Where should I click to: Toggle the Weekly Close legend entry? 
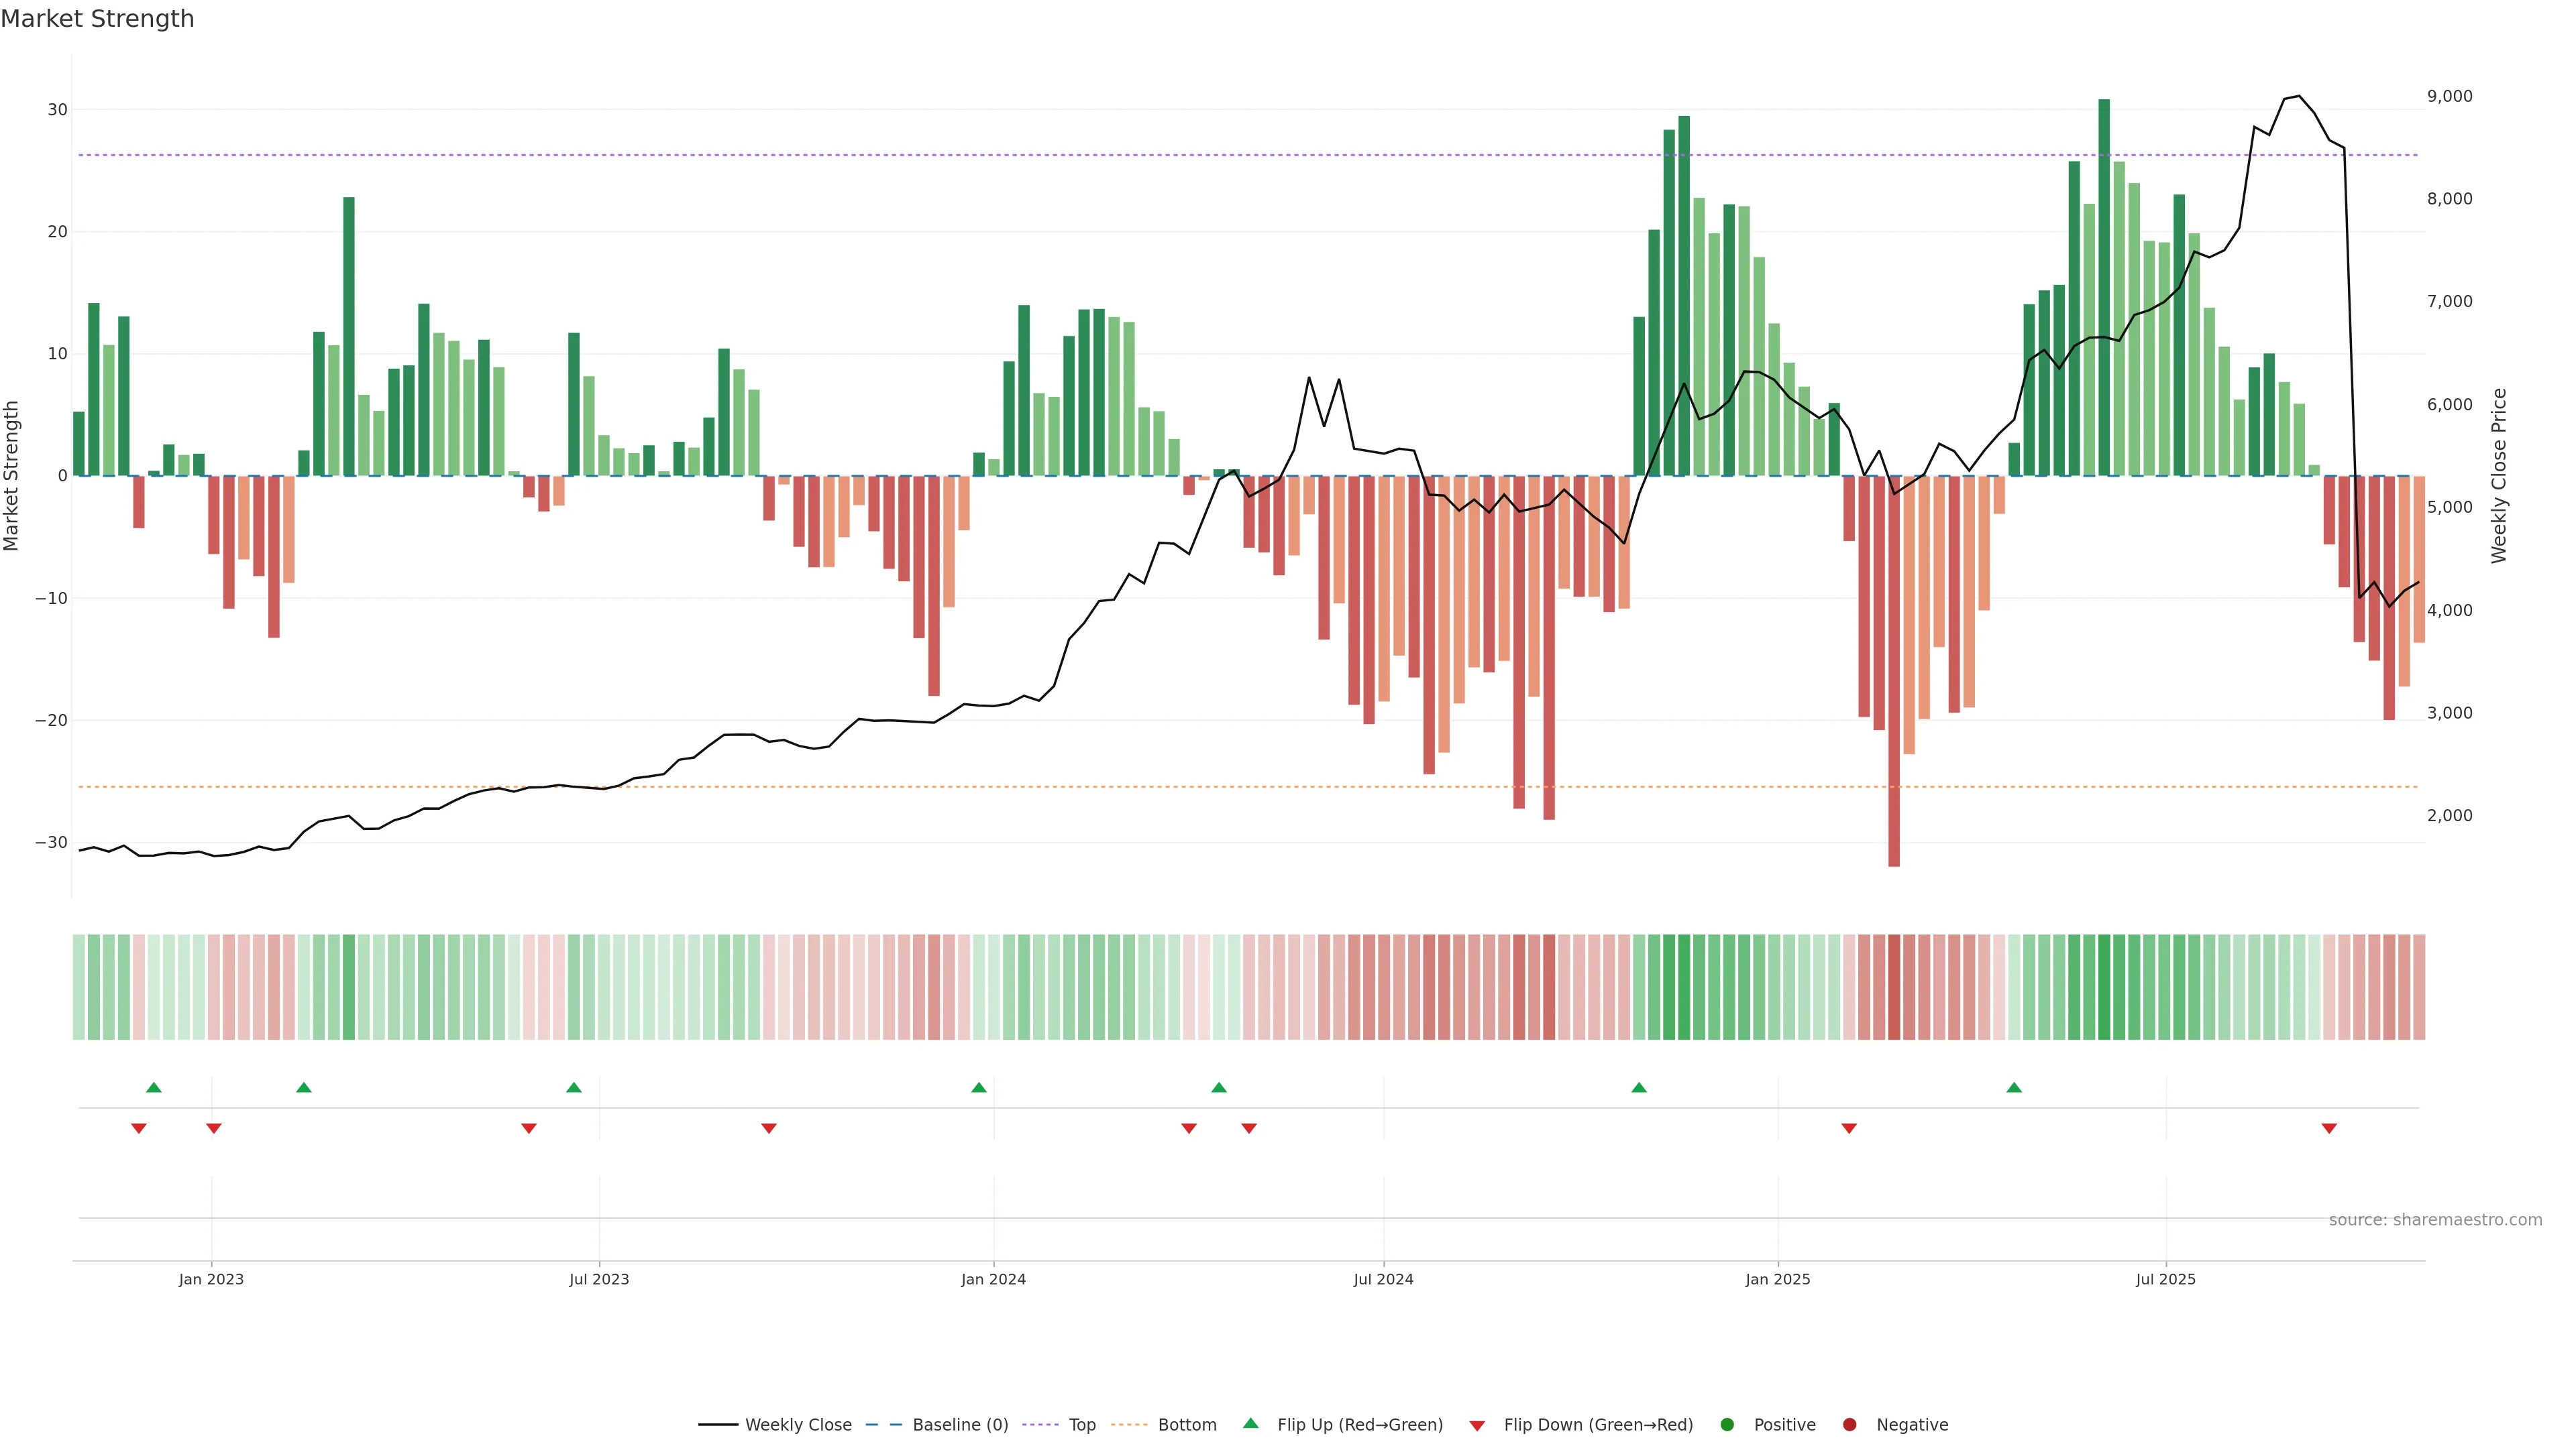(x=775, y=1425)
